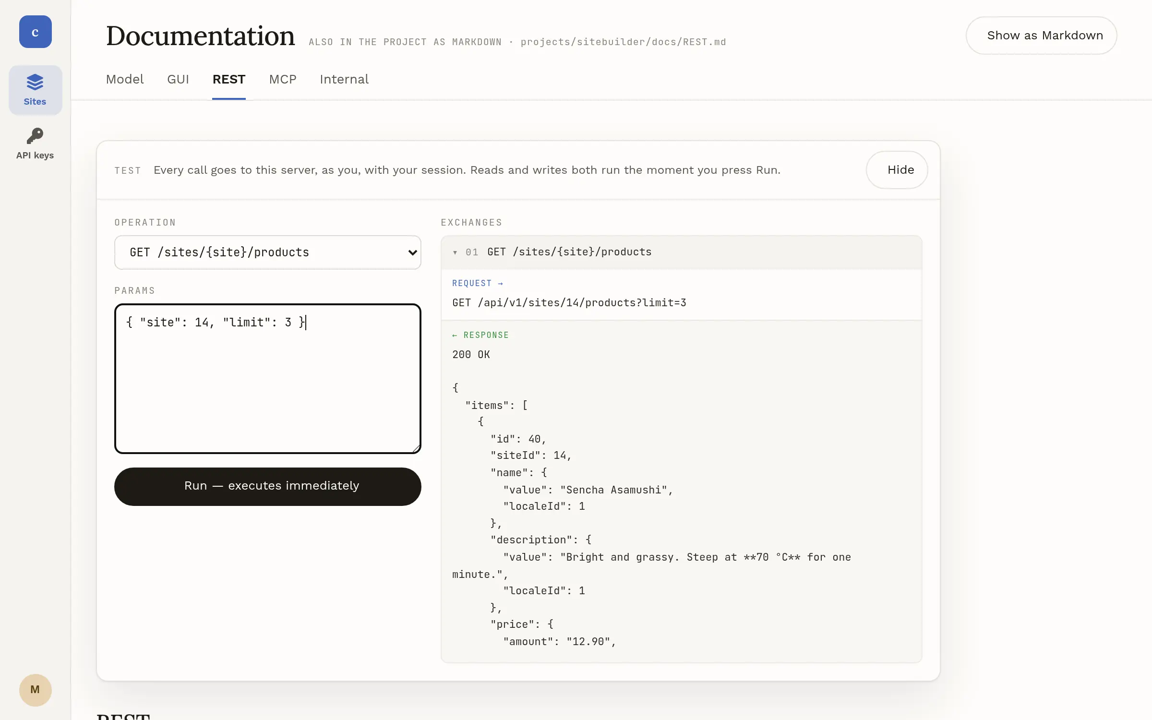The image size is (1152, 720).
Task: Click the request line GET /api/v1/sites/14/products?limit=3
Action: 569,303
